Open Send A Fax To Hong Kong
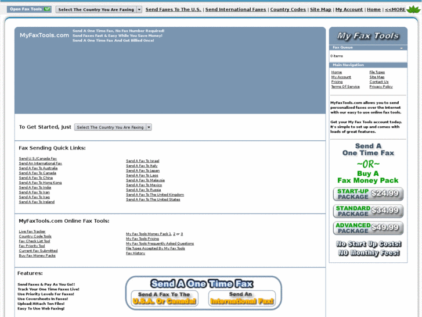 (x=40, y=183)
